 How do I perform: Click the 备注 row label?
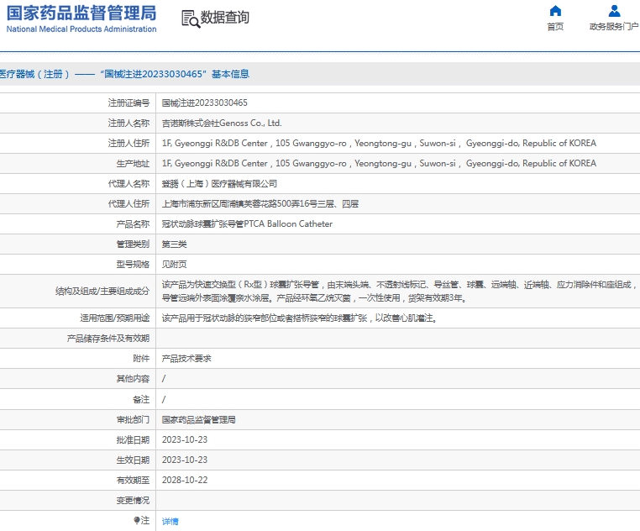click(141, 399)
